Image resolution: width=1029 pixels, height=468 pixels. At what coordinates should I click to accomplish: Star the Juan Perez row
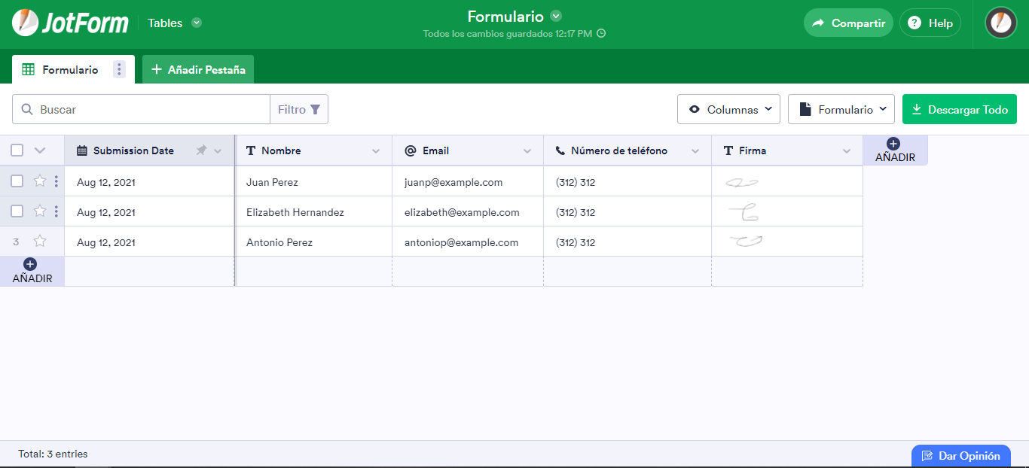tap(40, 181)
